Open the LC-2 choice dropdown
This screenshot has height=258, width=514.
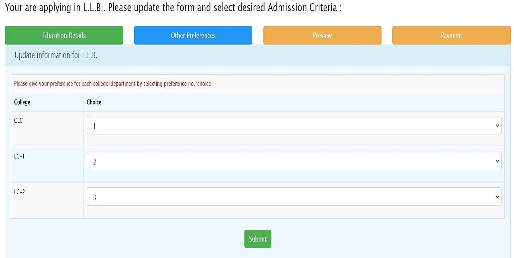click(x=294, y=197)
